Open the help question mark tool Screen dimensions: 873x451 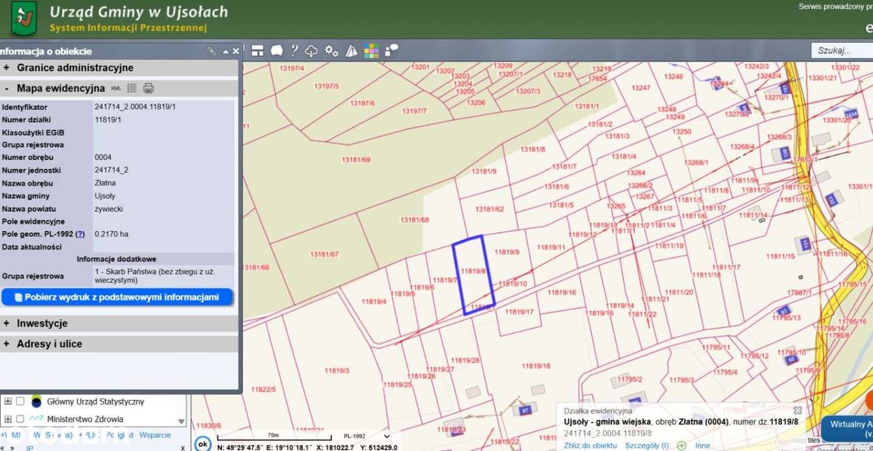pyautogui.click(x=295, y=50)
